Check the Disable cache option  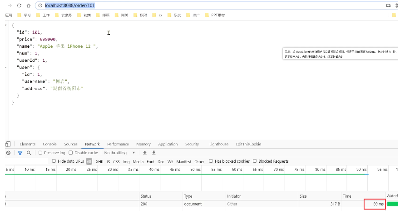point(71,153)
